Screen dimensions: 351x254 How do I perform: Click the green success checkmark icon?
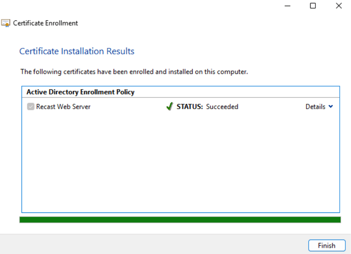click(169, 107)
